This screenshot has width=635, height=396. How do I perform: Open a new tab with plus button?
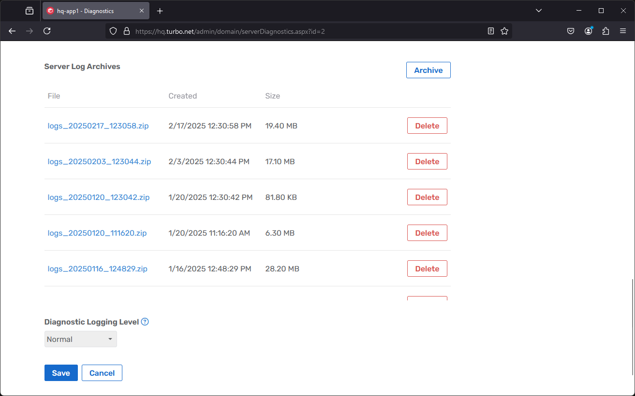[x=160, y=11]
